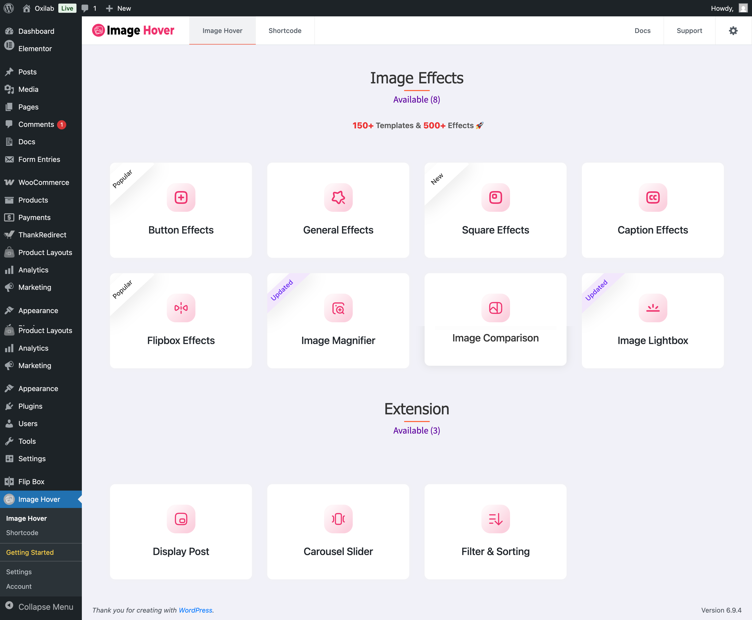Open the Image Lightbox icon
752x620 pixels.
pos(653,308)
